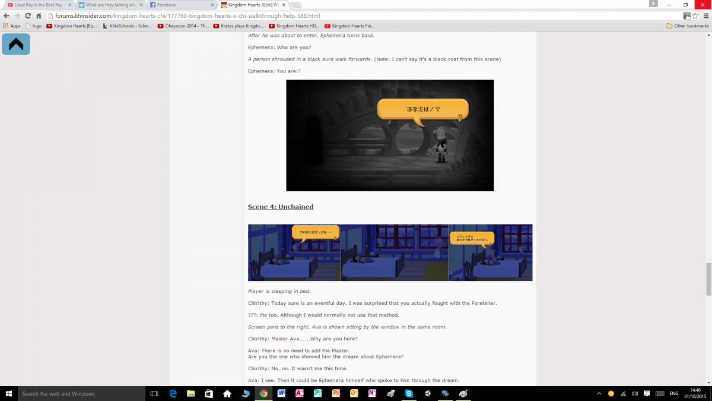Switch to the Loud Ray YouTube tab
712x401 pixels.
click(x=36, y=5)
